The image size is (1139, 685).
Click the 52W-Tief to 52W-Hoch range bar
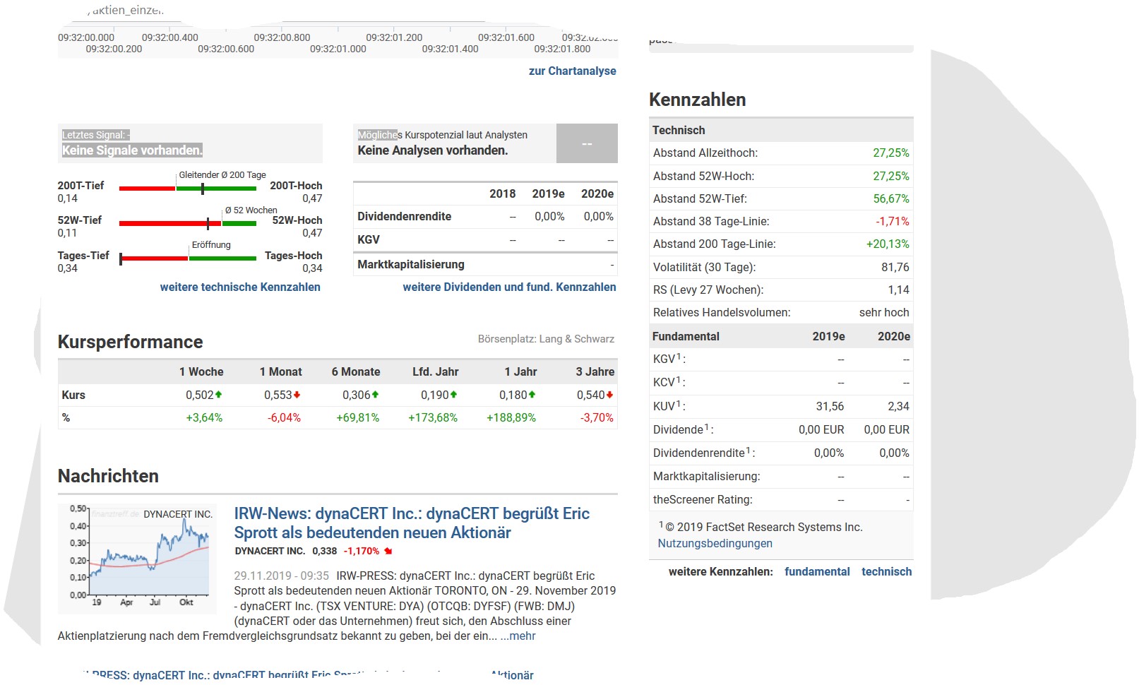188,223
